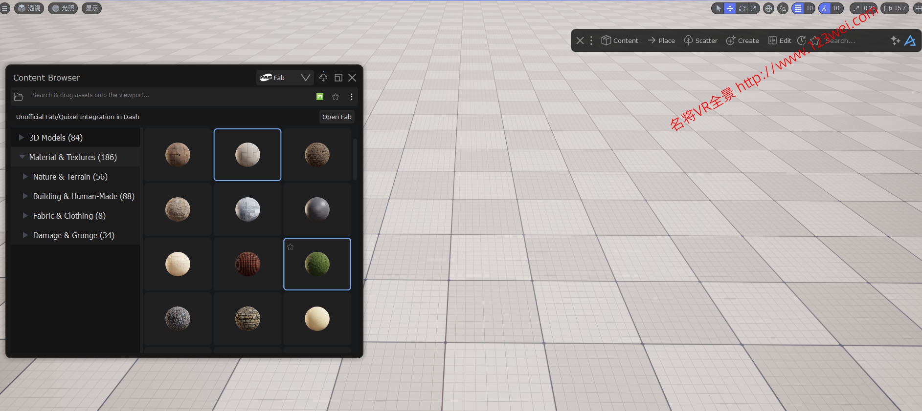Select the green grass material sphere
The image size is (922, 411).
click(x=317, y=264)
